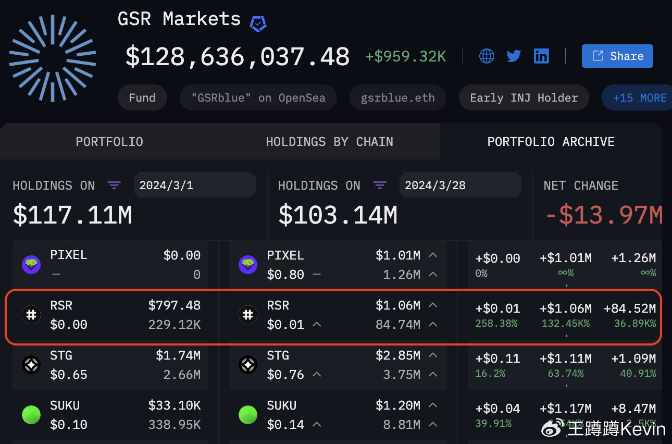Screen dimensions: 672x444
Task: Click the +1.26M PIXEL net change
Action: click(x=633, y=258)
